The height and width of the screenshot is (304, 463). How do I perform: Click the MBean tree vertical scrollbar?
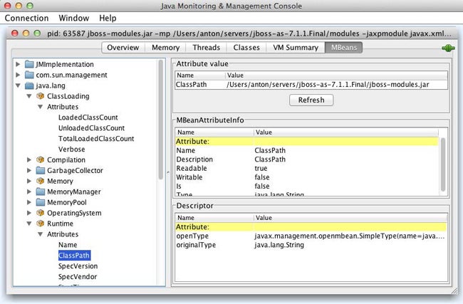(161, 120)
